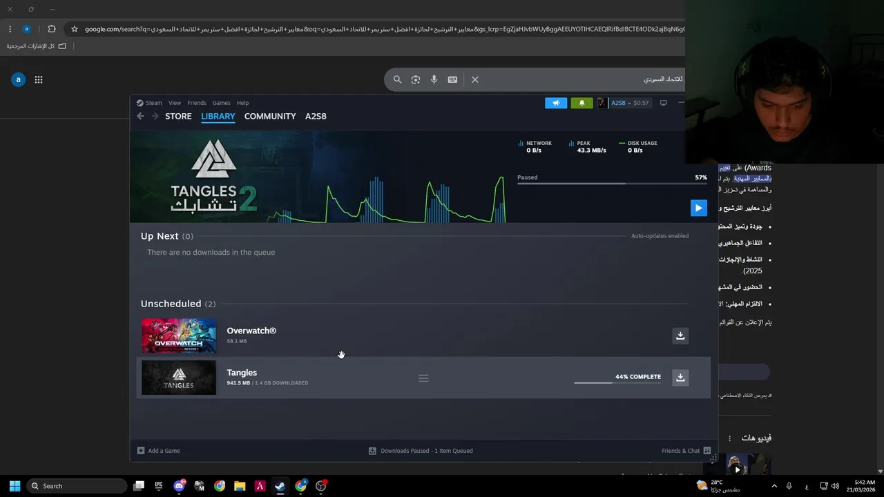Click the download icon for Overwatch
The width and height of the screenshot is (884, 497).
tap(680, 335)
